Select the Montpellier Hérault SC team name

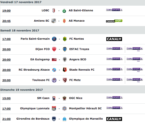click(85, 108)
